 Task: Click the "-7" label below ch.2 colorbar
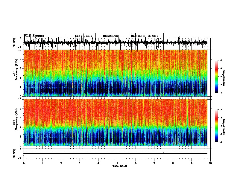click(221, 142)
